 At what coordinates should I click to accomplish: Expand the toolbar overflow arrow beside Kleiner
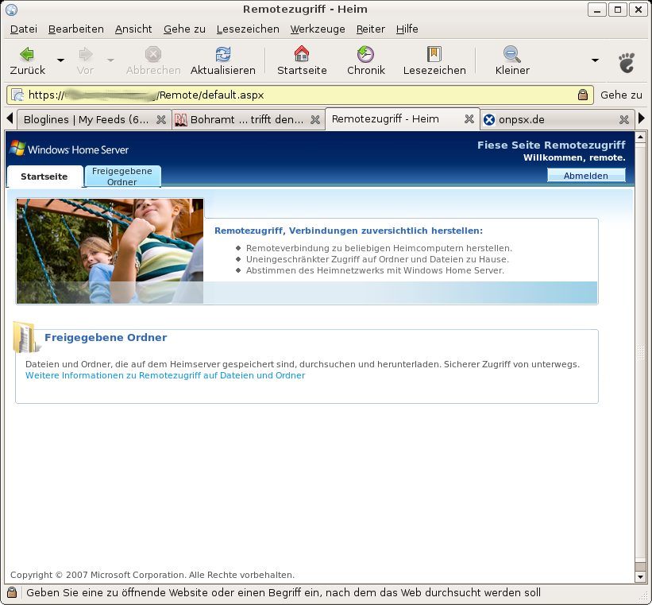click(595, 60)
